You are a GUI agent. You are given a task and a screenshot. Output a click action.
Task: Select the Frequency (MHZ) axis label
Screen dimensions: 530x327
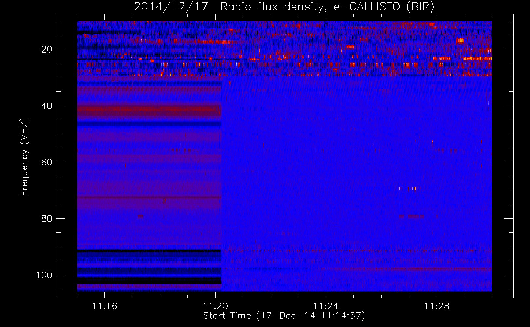click(25, 157)
